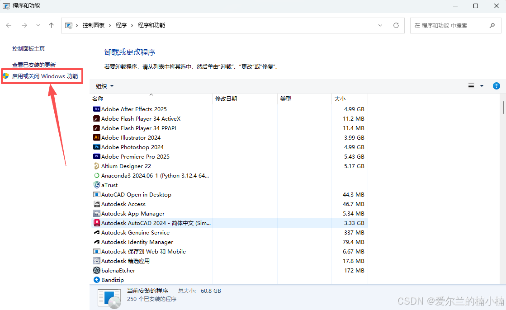The width and height of the screenshot is (506, 310).
Task: Click the Autodesk Genuine Service icon
Action: [96, 232]
